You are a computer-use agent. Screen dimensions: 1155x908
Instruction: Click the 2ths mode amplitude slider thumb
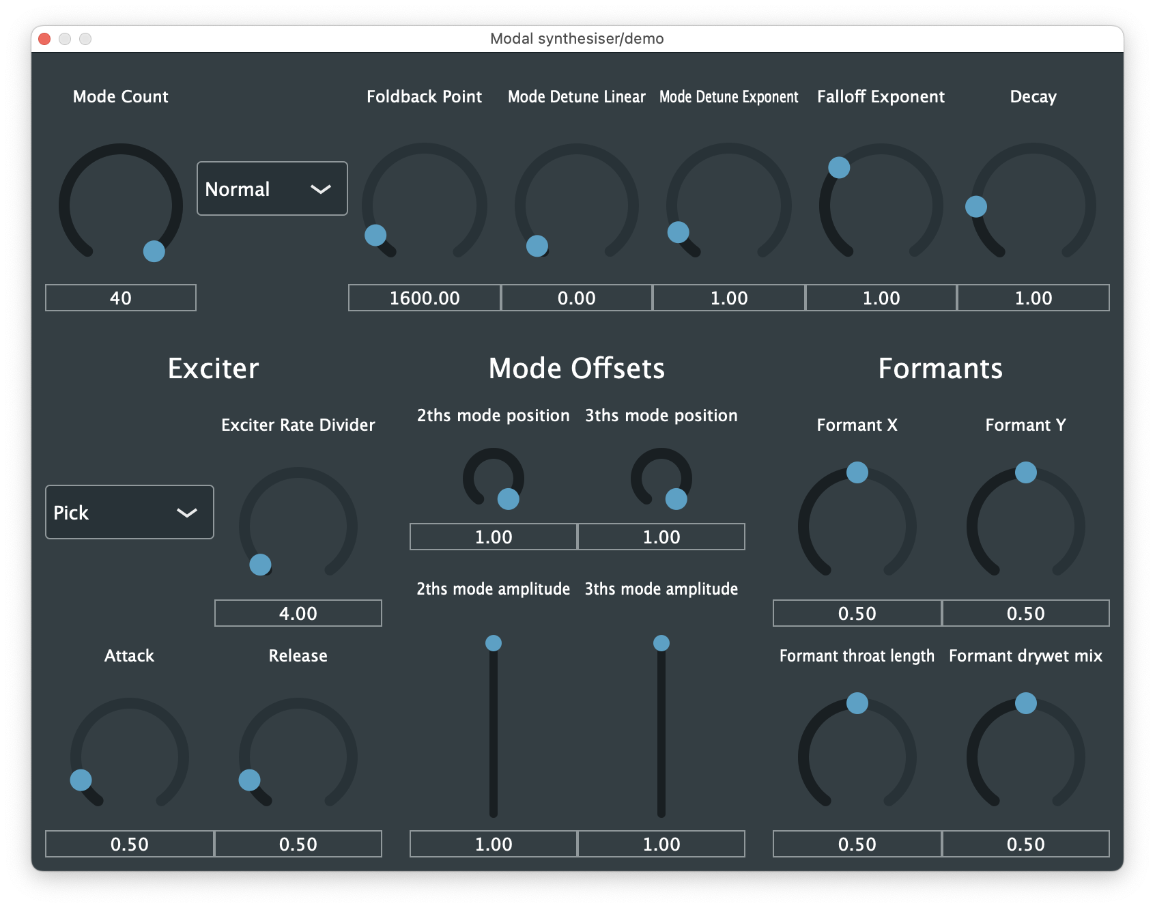[494, 643]
